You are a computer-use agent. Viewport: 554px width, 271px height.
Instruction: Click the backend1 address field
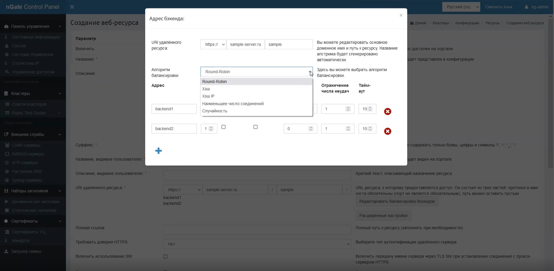[174, 109]
